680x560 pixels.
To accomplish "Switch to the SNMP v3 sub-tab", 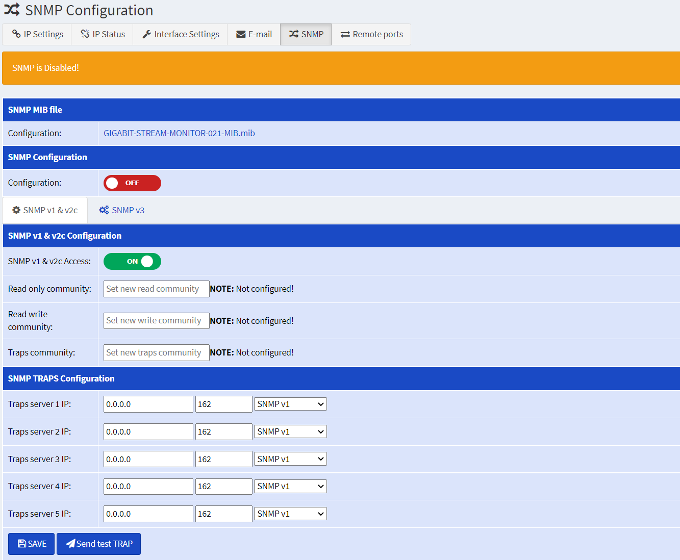I will tap(121, 210).
